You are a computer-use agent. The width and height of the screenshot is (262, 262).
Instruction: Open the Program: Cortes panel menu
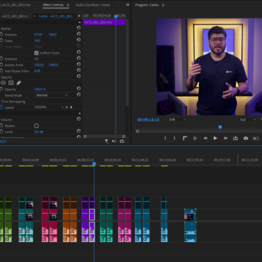click(163, 5)
